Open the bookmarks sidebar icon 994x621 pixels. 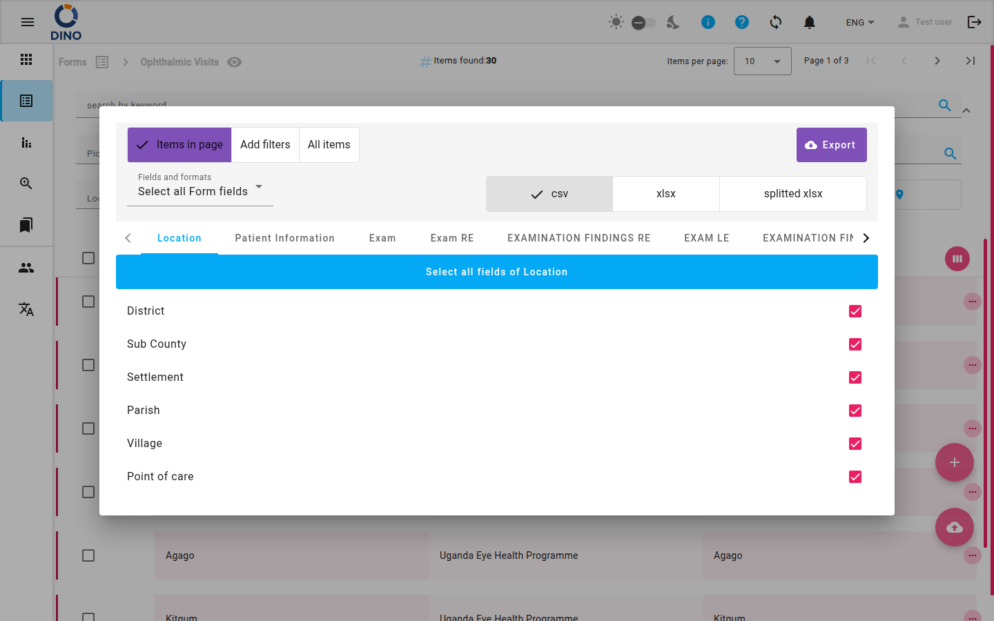26,225
